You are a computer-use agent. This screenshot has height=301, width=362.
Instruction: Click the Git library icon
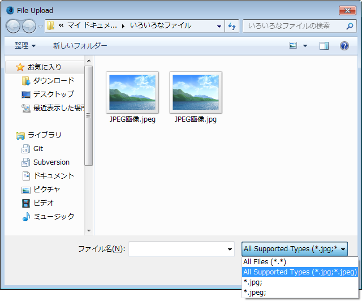(25, 149)
